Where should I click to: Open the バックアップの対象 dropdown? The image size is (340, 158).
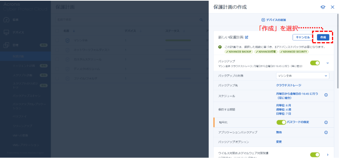tap(302, 76)
